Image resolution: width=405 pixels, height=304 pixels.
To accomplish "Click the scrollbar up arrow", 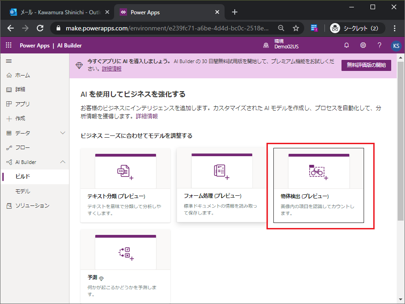I will [400, 58].
